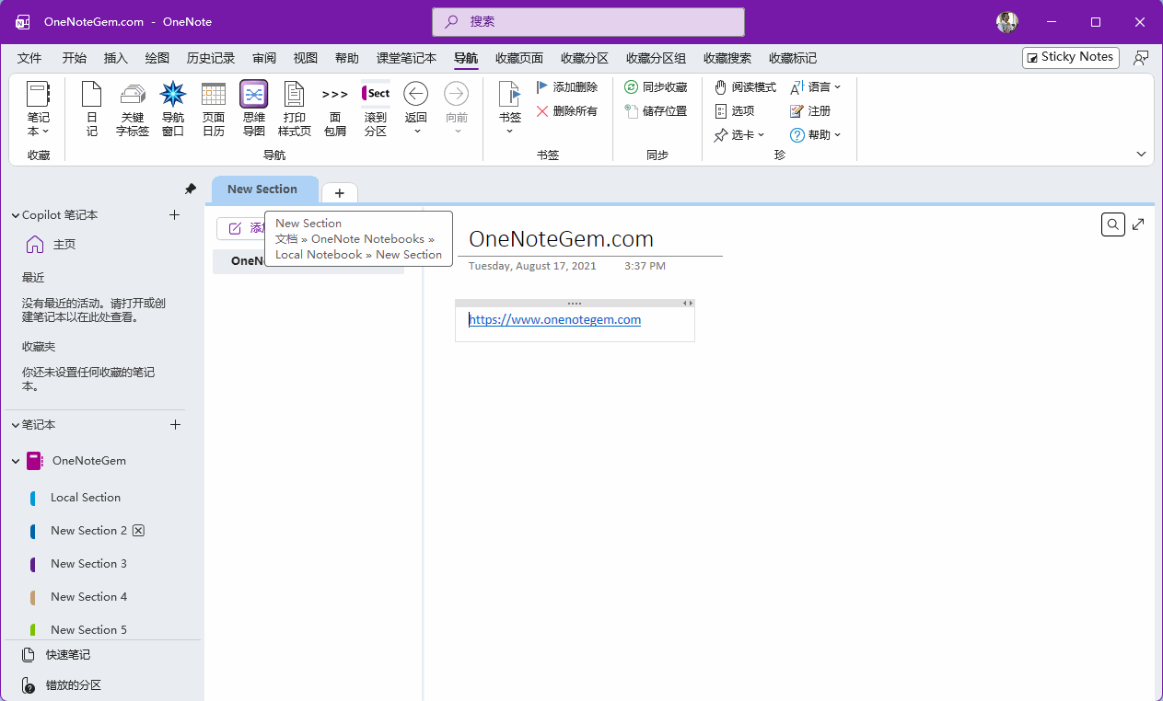Open the user account avatar

[1007, 22]
